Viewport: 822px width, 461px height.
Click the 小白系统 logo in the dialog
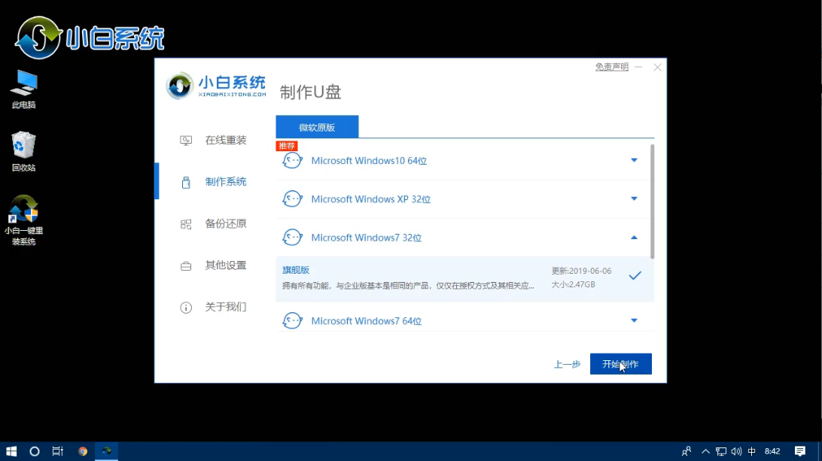click(217, 86)
